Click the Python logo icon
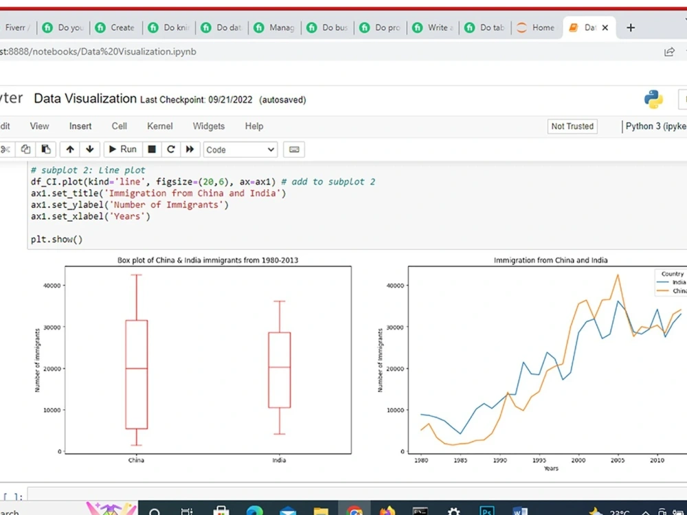Image resolution: width=687 pixels, height=515 pixels. pyautogui.click(x=653, y=98)
